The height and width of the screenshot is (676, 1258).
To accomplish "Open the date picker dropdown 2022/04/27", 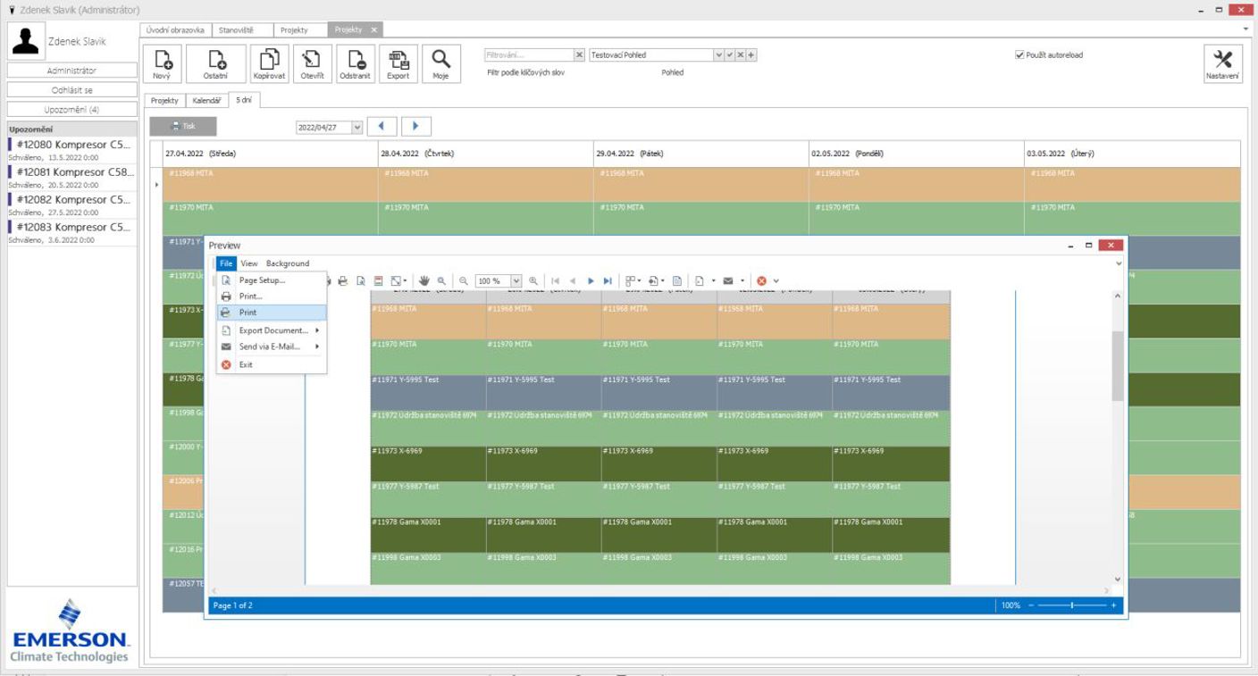I will tap(357, 128).
